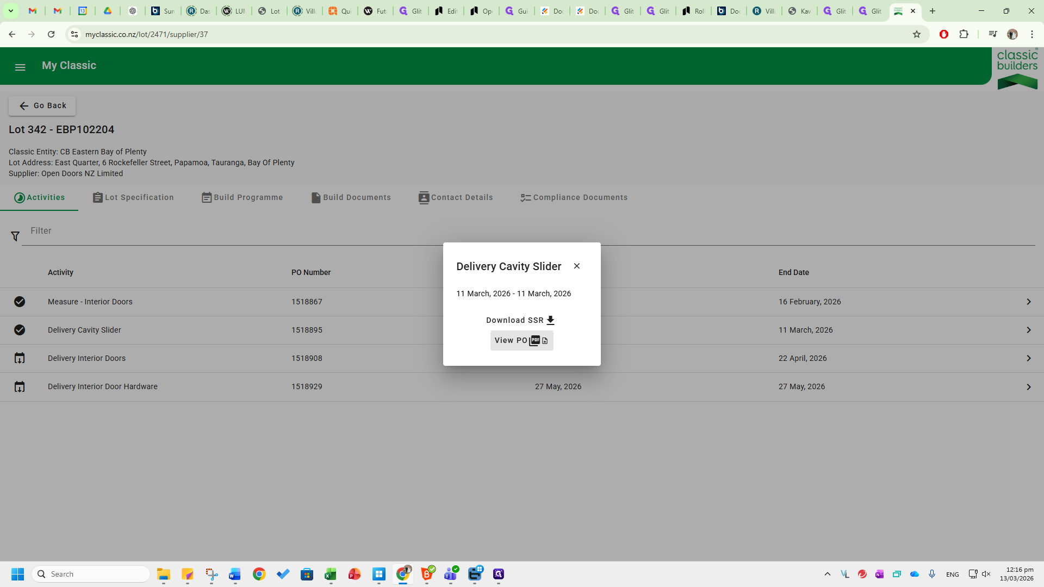Click the View PO button
The height and width of the screenshot is (587, 1044).
[521, 340]
